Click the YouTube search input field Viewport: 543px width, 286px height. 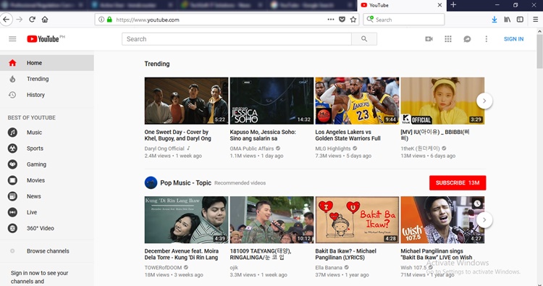237,39
